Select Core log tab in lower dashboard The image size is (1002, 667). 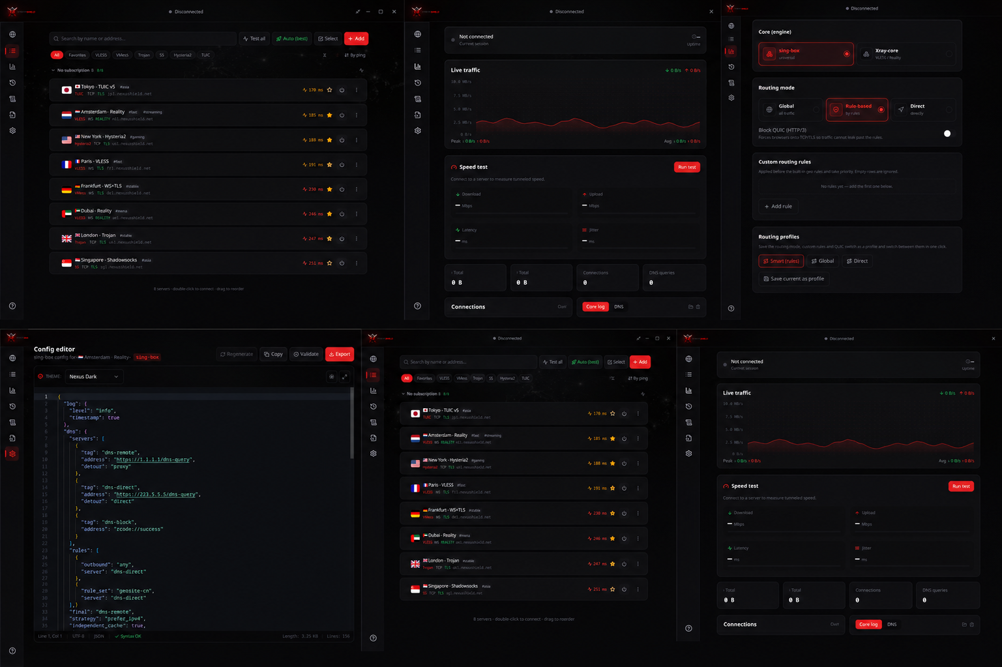click(x=868, y=625)
